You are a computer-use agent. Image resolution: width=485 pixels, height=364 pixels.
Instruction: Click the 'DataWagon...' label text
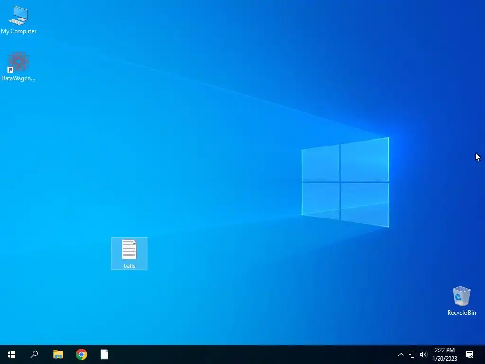click(x=18, y=78)
